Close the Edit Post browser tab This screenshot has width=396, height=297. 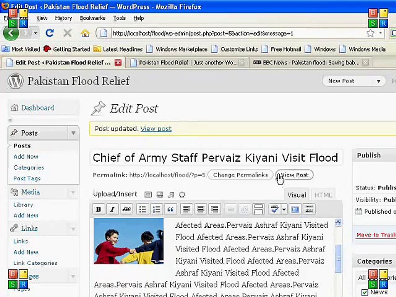118,62
